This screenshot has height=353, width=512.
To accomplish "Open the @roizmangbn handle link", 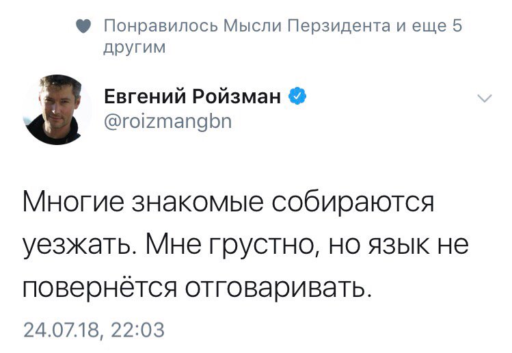I will (168, 122).
